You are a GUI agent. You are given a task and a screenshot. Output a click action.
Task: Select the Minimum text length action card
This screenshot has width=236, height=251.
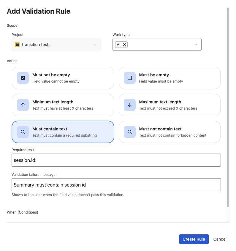(x=63, y=105)
